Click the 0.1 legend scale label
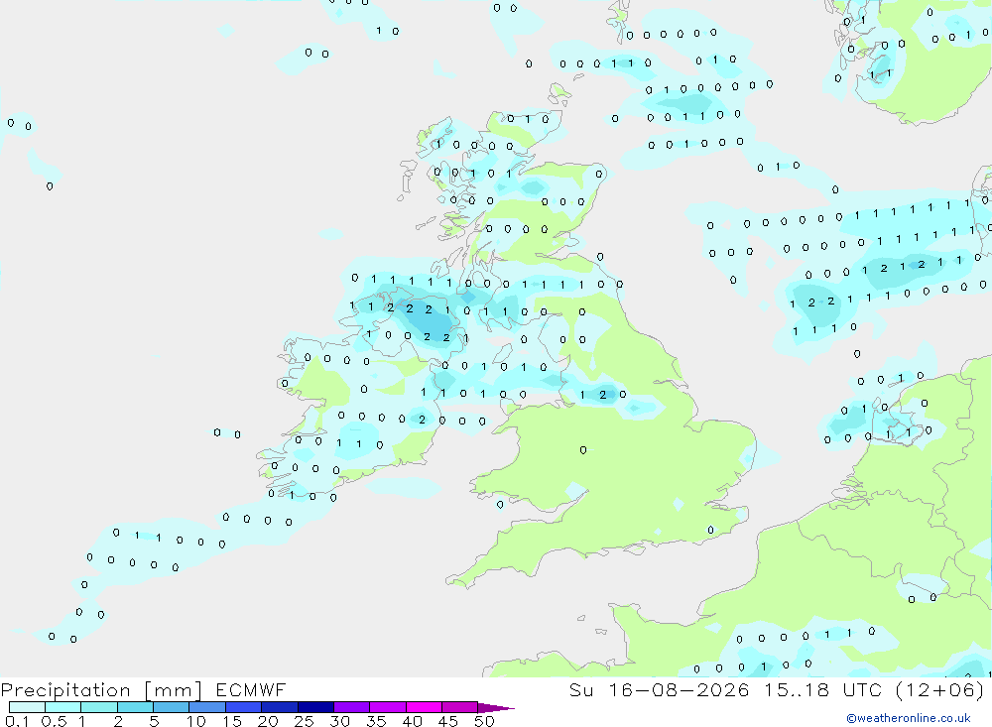The image size is (992, 727). [17, 721]
